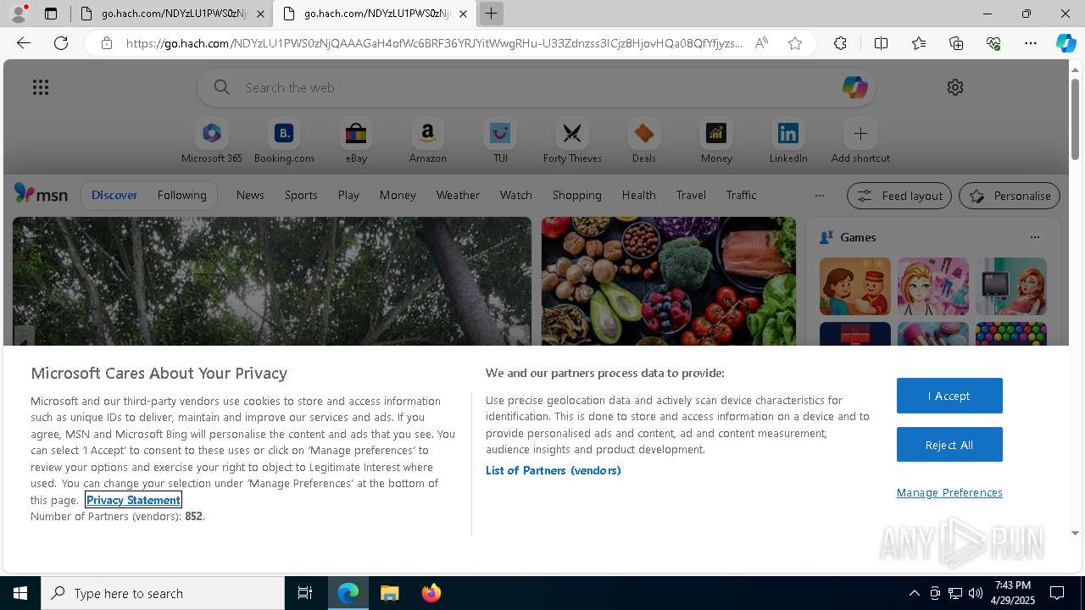This screenshot has height=610, width=1085.
Task: Open the Windows Start menu
Action: 20,593
